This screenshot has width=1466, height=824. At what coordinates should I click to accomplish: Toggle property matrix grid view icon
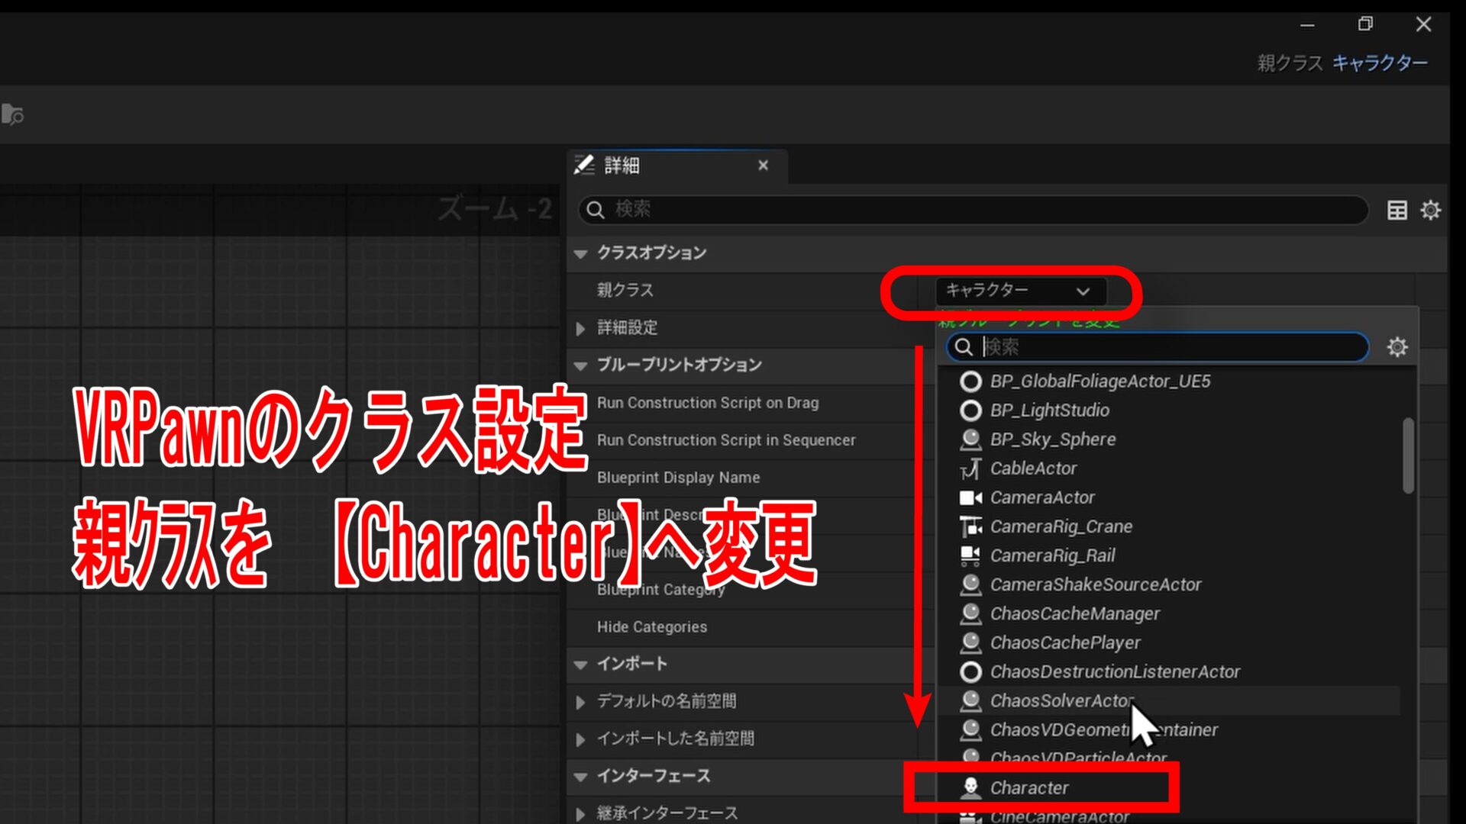tap(1397, 210)
